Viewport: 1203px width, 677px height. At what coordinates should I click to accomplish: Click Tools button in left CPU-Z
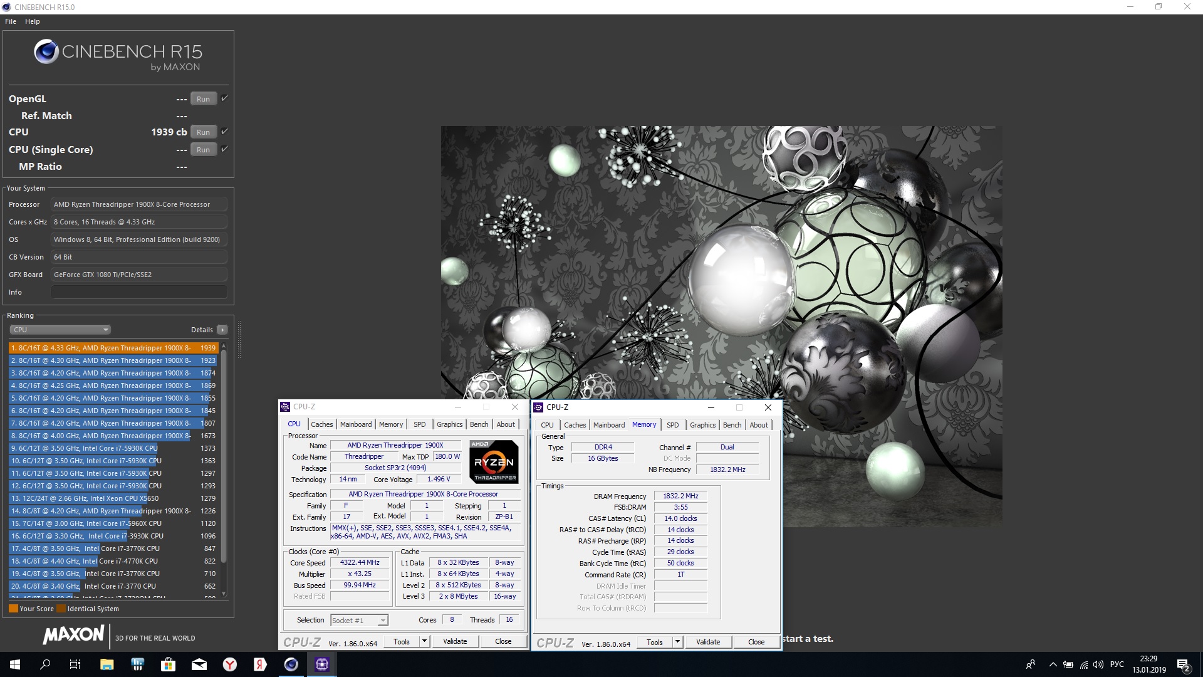point(402,641)
